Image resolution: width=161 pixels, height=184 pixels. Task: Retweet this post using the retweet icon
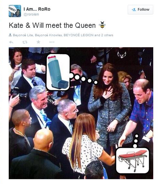(25, 42)
